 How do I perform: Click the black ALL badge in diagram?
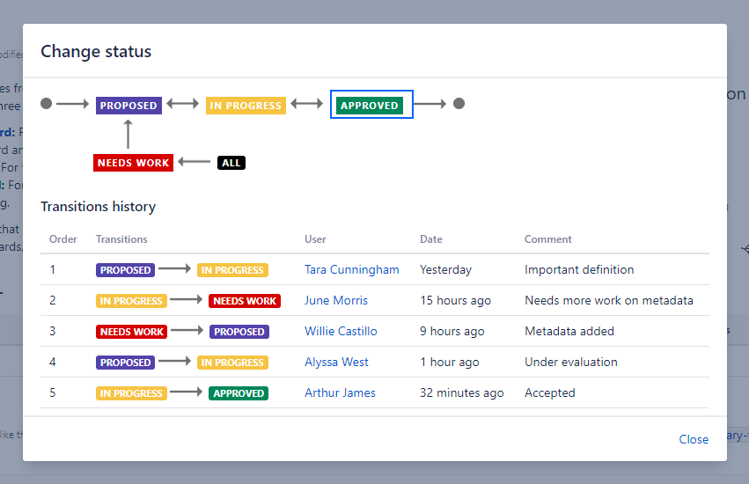point(231,163)
